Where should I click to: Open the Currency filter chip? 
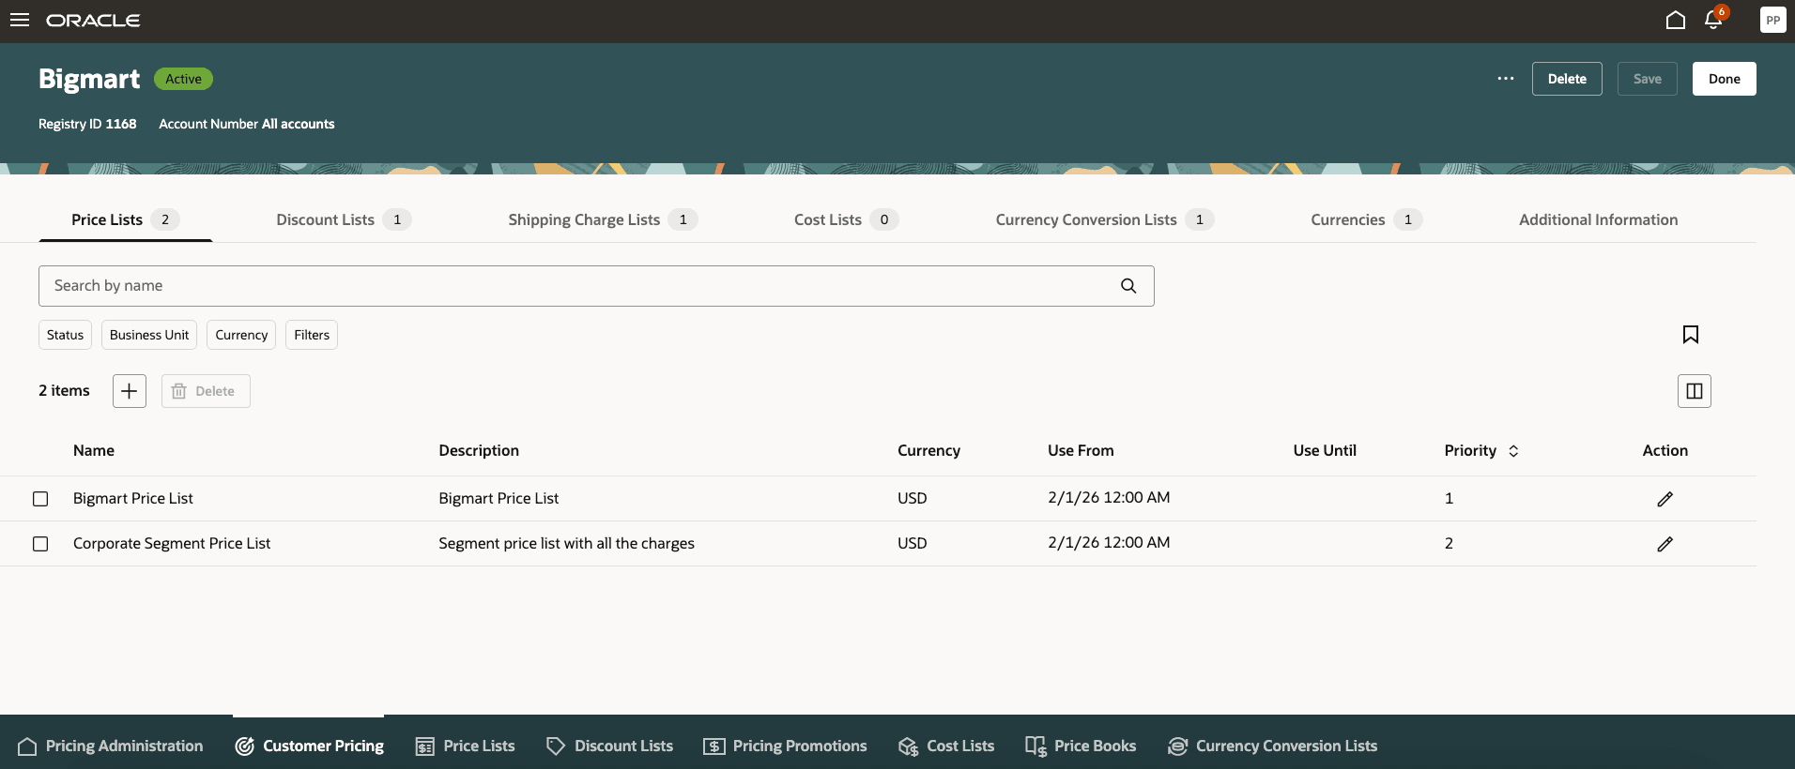tap(241, 335)
